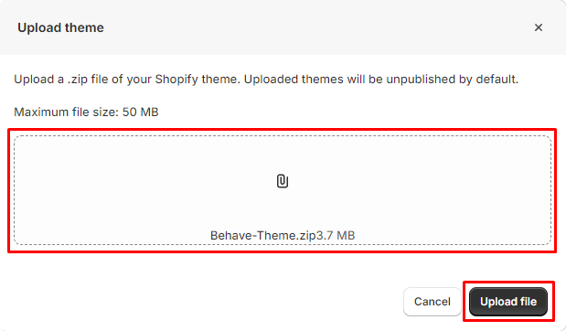Click the 'unpublished by default' text
Image resolution: width=566 pixels, height=331 pixels.
click(x=453, y=79)
